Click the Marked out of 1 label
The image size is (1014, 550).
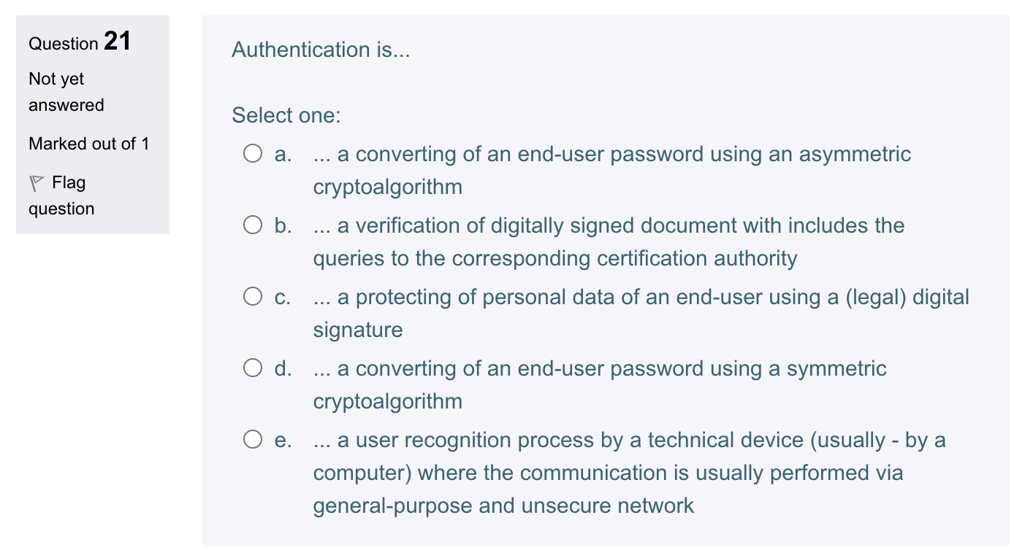89,144
